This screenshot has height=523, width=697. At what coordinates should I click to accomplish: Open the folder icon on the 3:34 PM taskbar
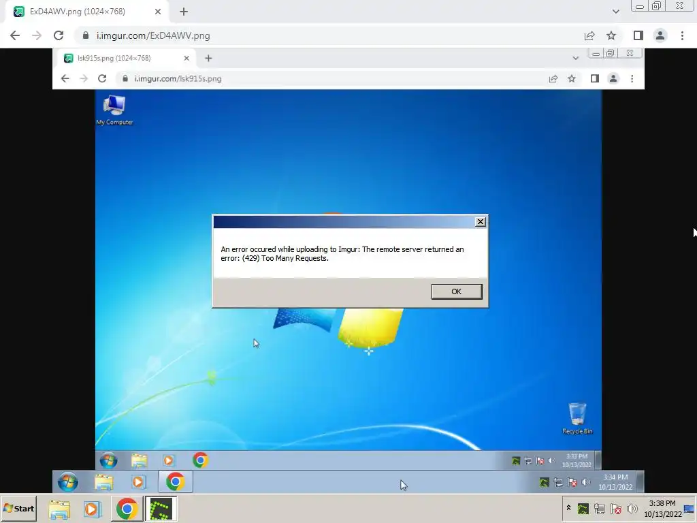point(104,482)
